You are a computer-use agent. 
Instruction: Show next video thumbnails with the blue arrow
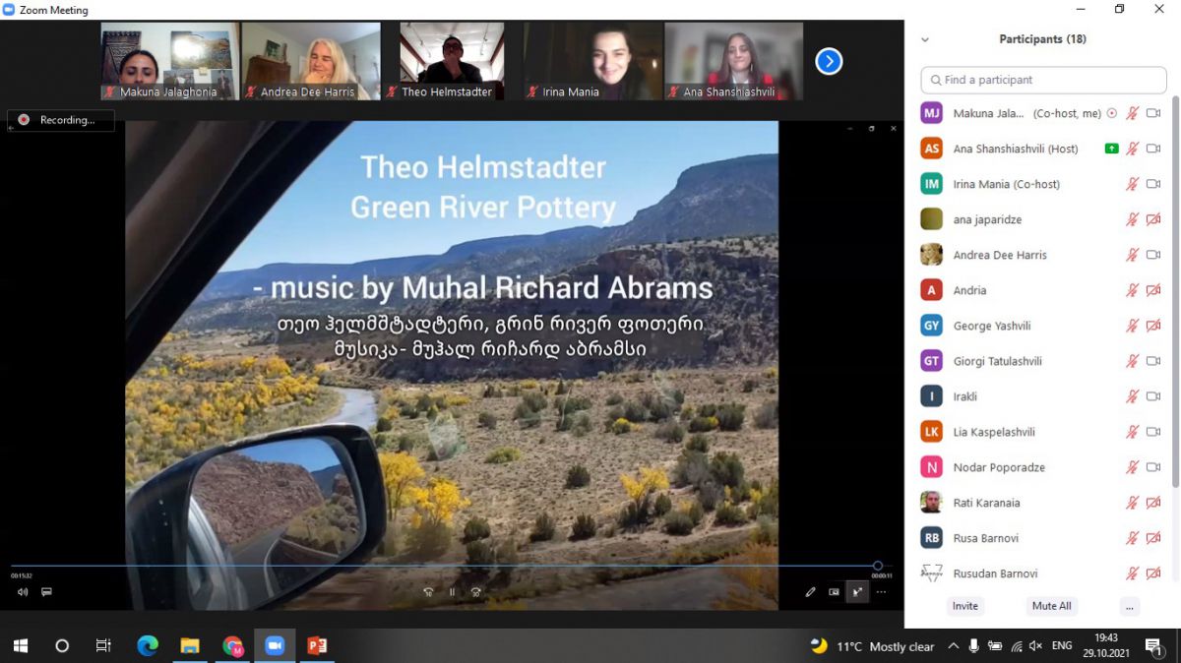coord(829,62)
